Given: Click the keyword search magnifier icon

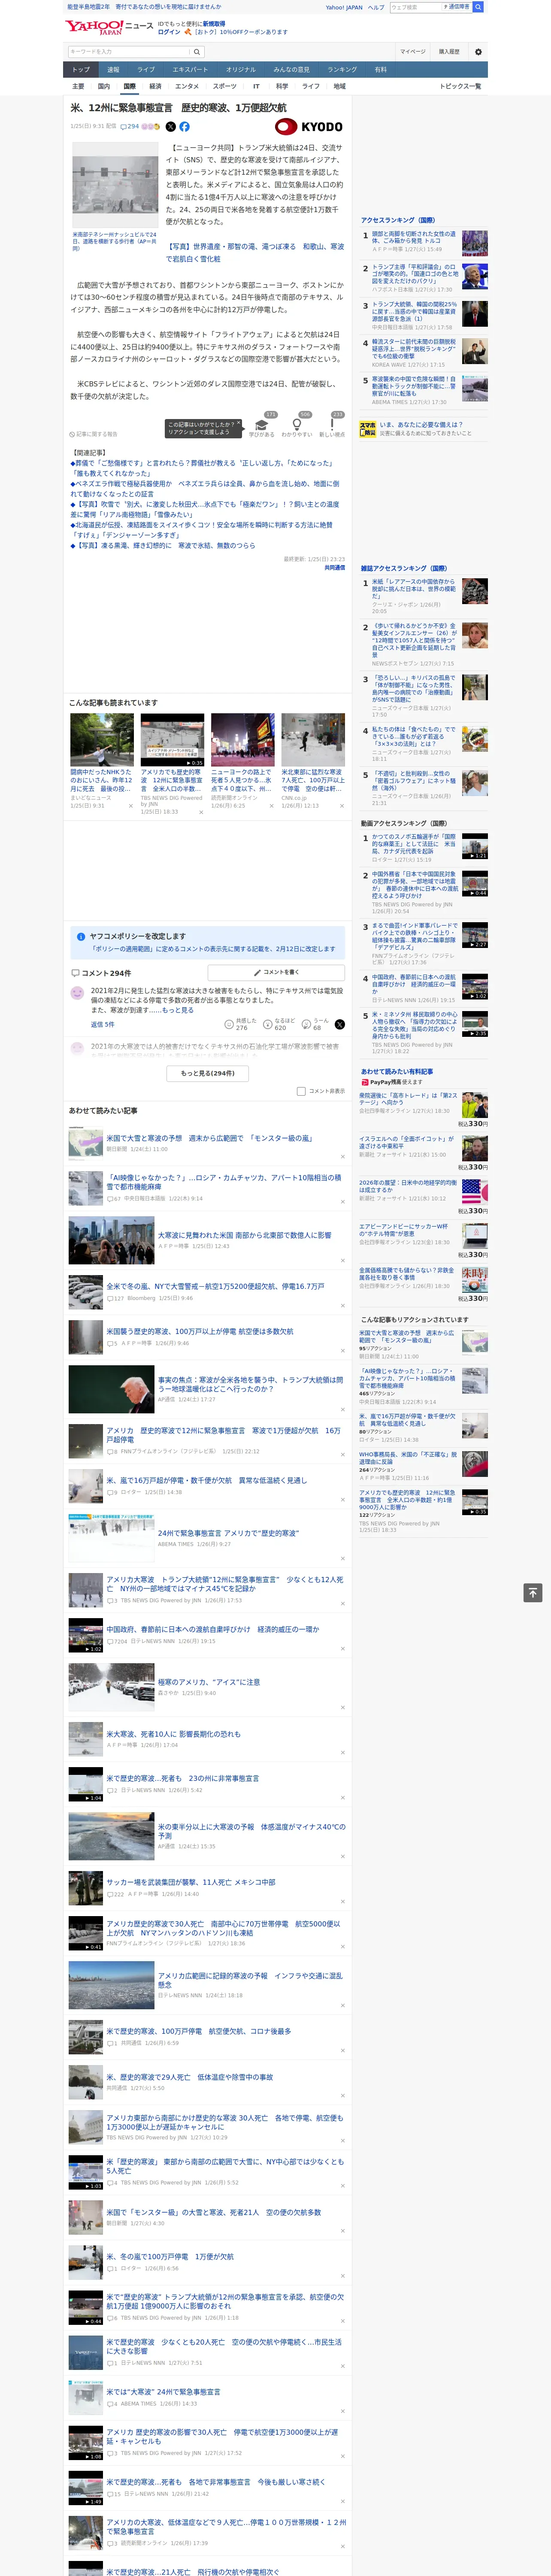Looking at the screenshot, I should click(x=196, y=52).
